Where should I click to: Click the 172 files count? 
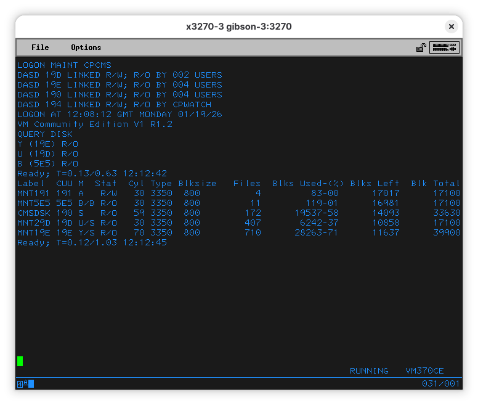tap(253, 213)
